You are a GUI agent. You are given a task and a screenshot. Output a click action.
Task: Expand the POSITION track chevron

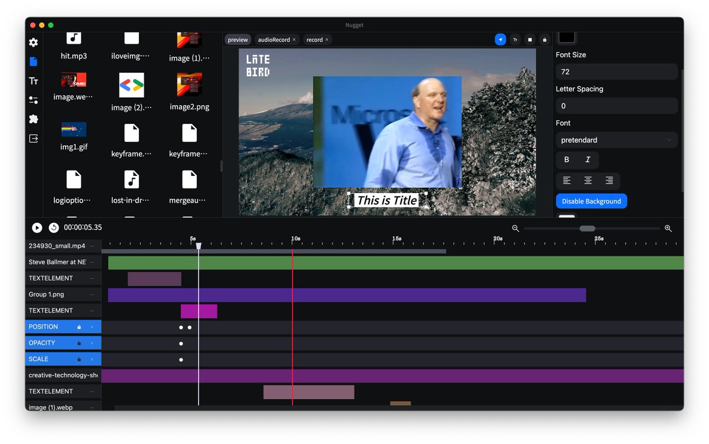click(92, 327)
